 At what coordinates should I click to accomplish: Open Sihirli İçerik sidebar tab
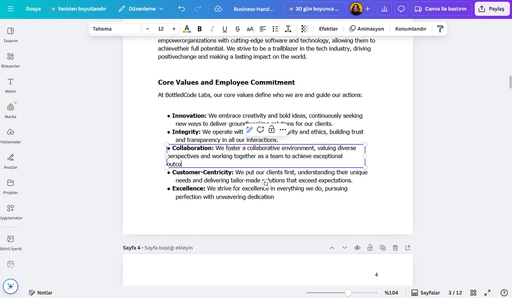pyautogui.click(x=10, y=243)
